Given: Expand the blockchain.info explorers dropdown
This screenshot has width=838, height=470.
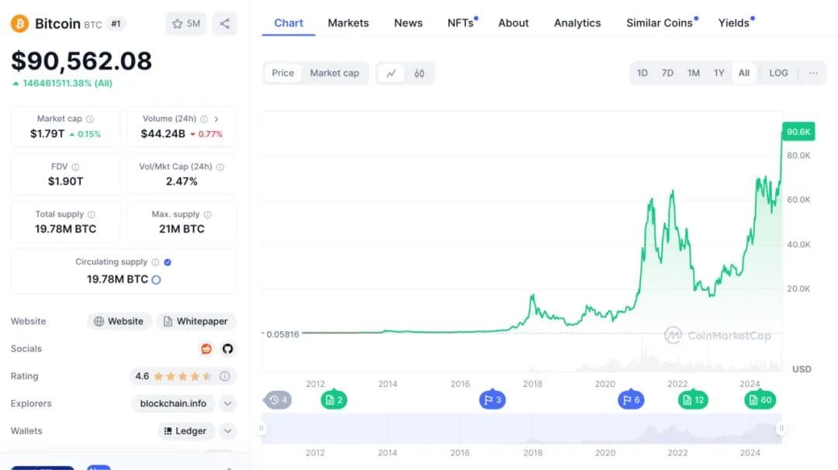Looking at the screenshot, I should tap(227, 403).
